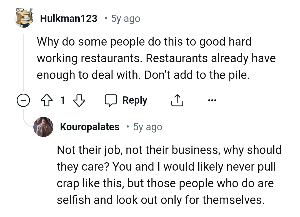
Task: Click Reply to respond to Hulkman123
Action: pyautogui.click(x=135, y=100)
